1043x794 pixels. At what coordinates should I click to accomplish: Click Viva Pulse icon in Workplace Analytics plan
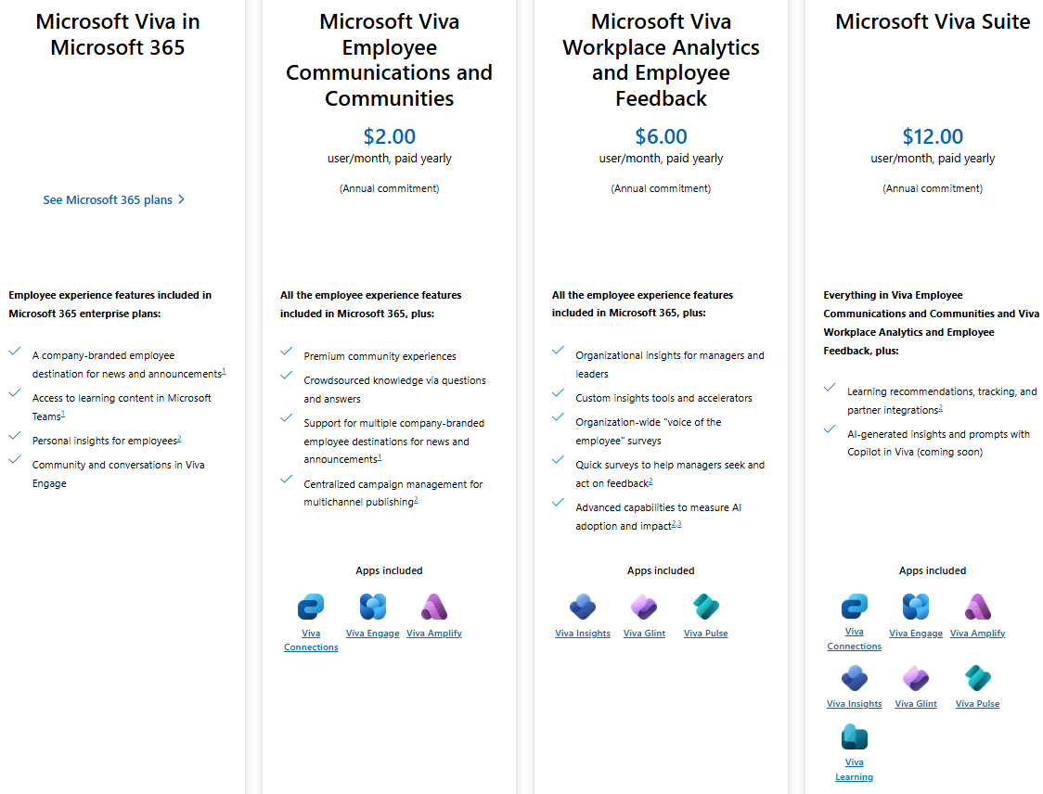[706, 608]
